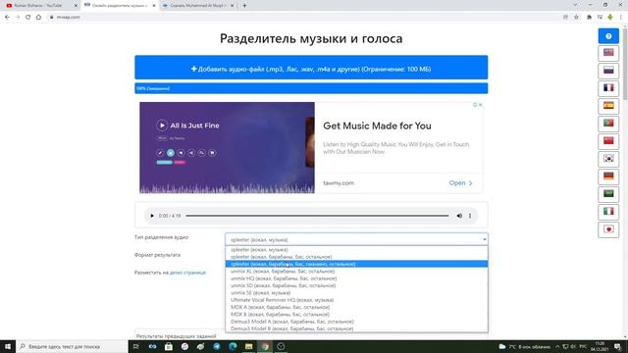The width and height of the screenshot is (628, 353).
Task: Switch language to the South Korean flag
Action: (608, 159)
